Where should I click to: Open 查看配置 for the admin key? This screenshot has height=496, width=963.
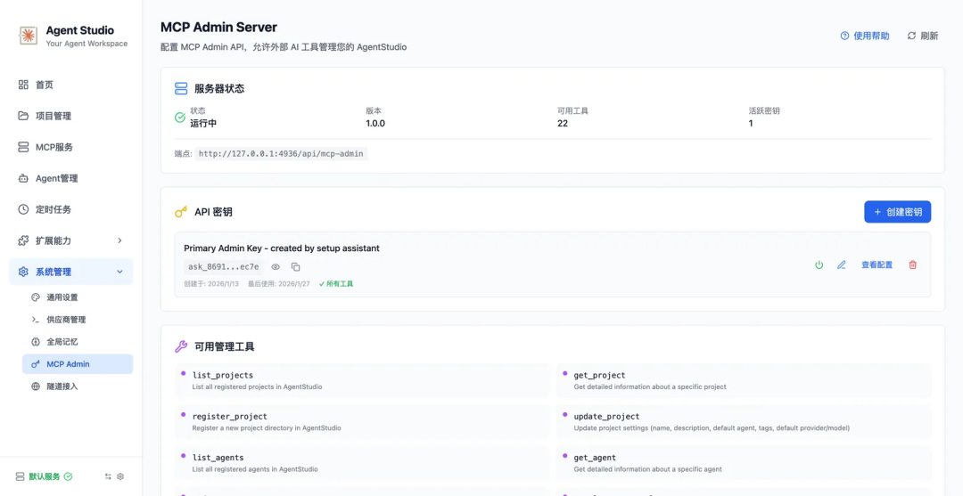tap(877, 264)
